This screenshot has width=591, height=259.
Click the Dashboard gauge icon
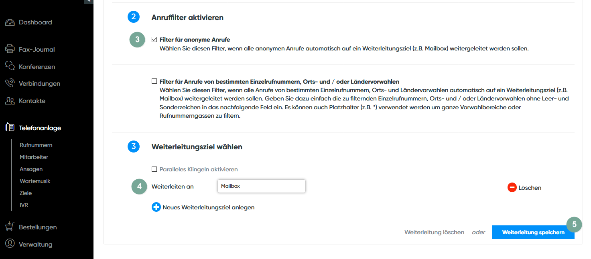[10, 22]
